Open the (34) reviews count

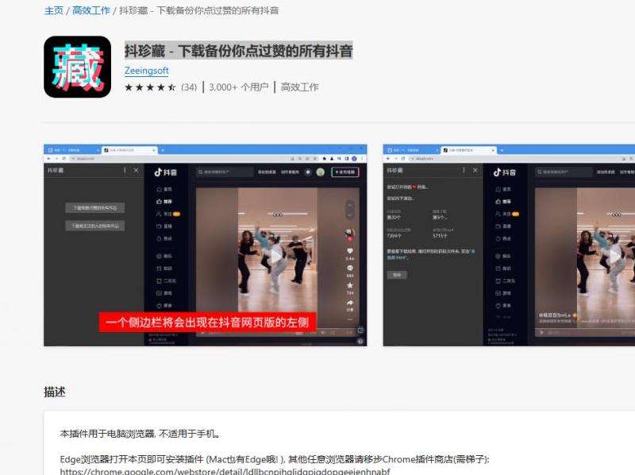(189, 87)
